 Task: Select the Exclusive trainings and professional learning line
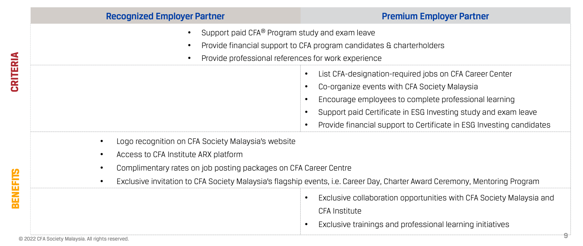pyautogui.click(x=414, y=224)
